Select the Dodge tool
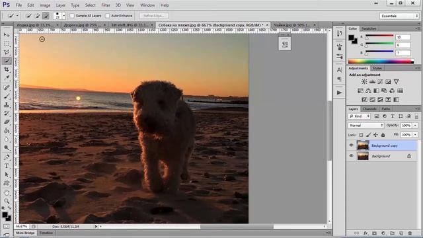 (x=7, y=148)
